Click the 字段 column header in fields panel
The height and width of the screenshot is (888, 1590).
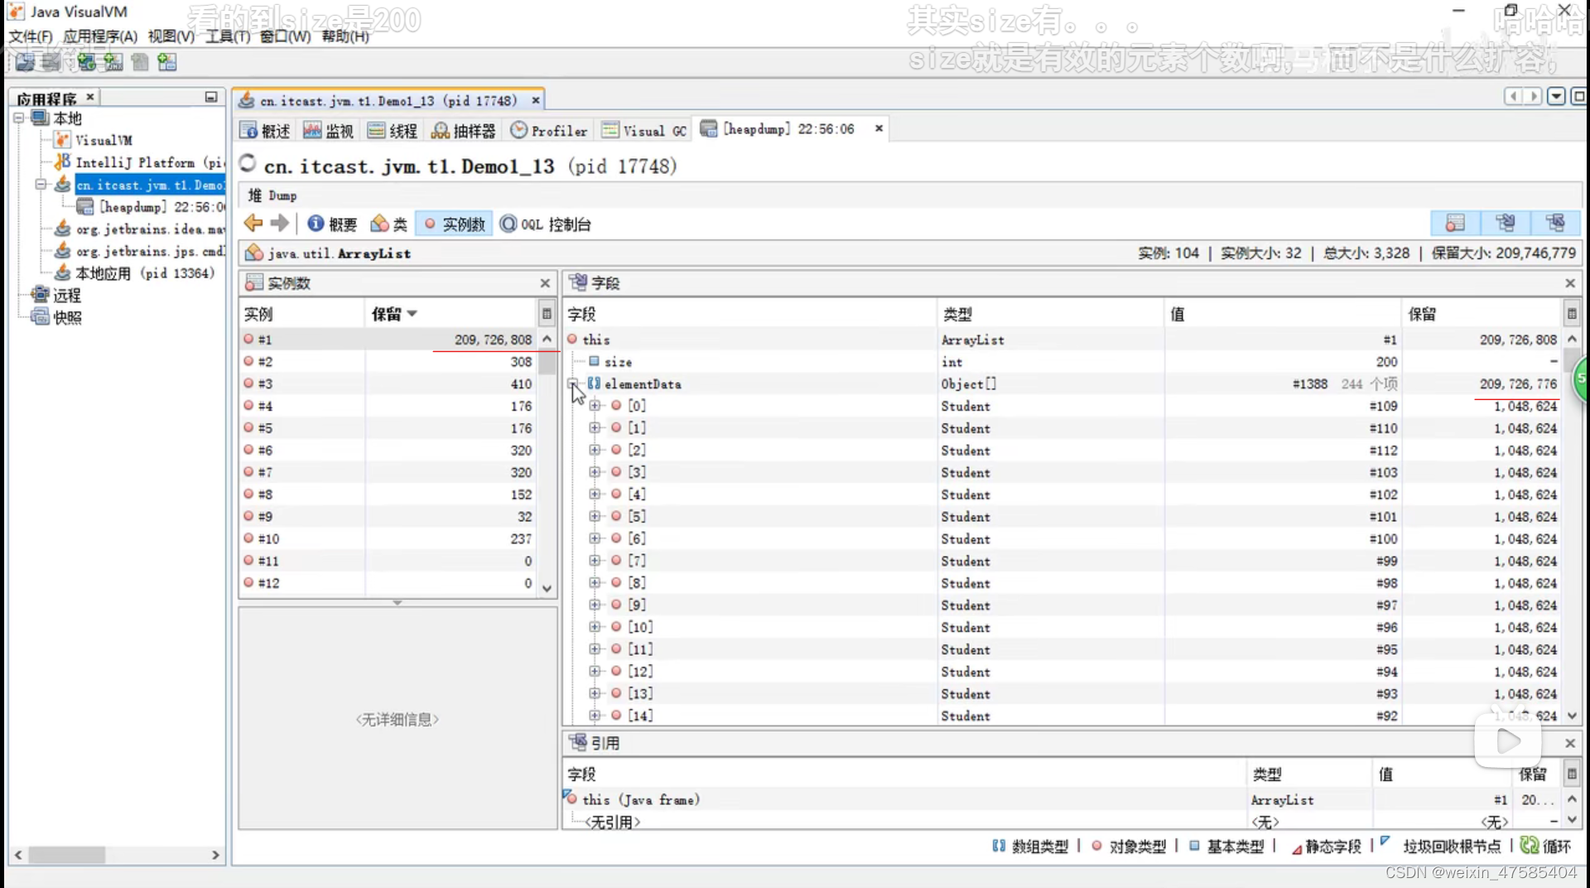coord(749,314)
